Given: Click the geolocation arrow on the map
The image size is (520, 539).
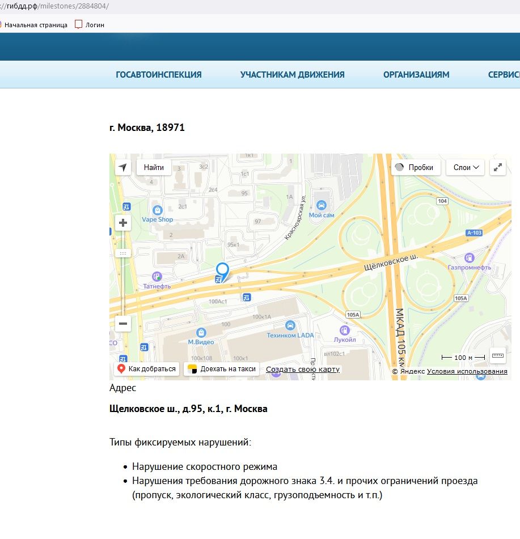Looking at the screenshot, I should point(123,167).
